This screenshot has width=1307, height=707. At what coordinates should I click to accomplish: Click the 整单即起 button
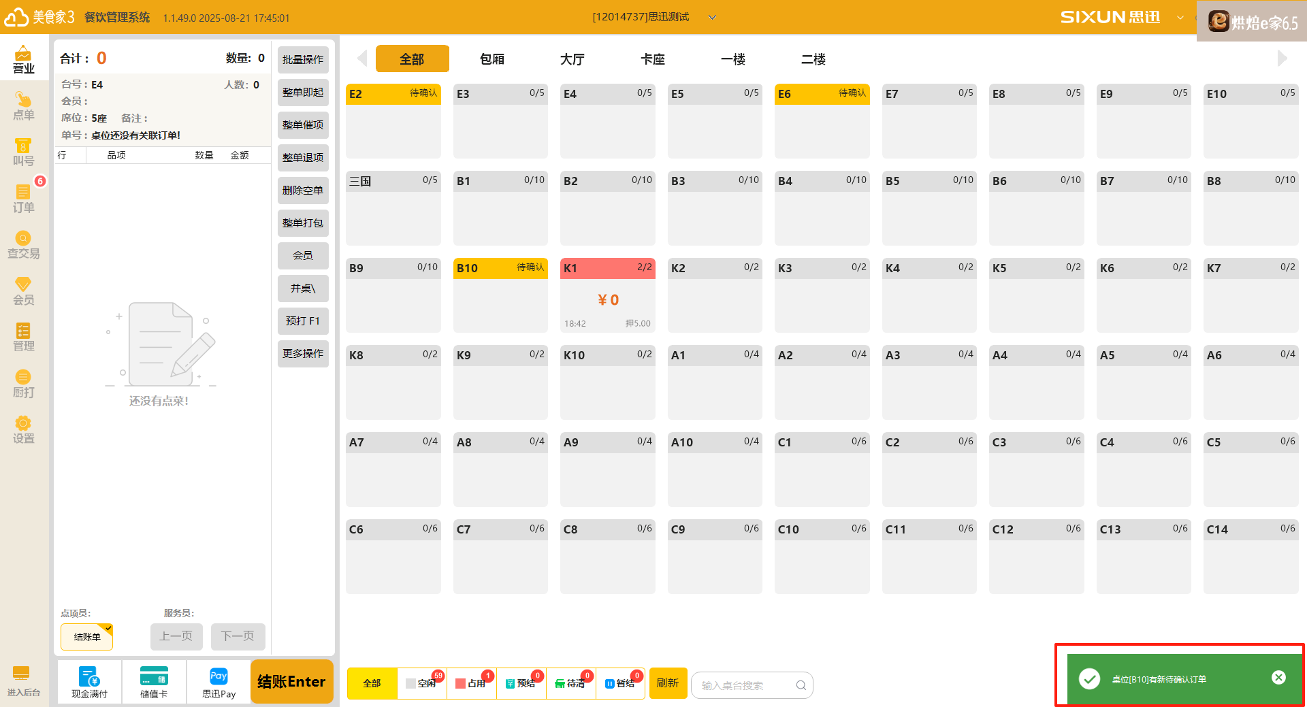coord(303,93)
